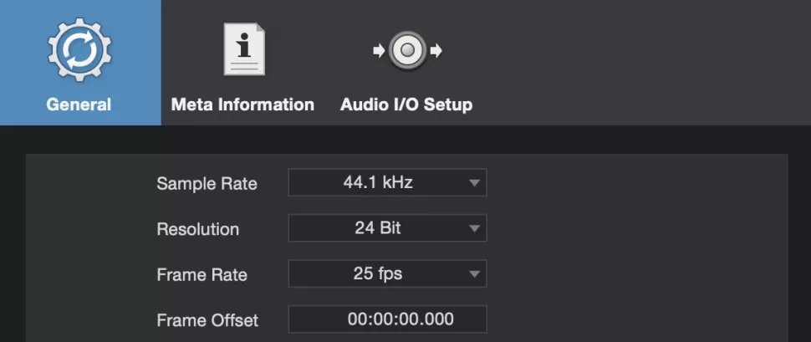Click the Resolution dropdown arrow
The height and width of the screenshot is (342, 811).
[x=474, y=228]
